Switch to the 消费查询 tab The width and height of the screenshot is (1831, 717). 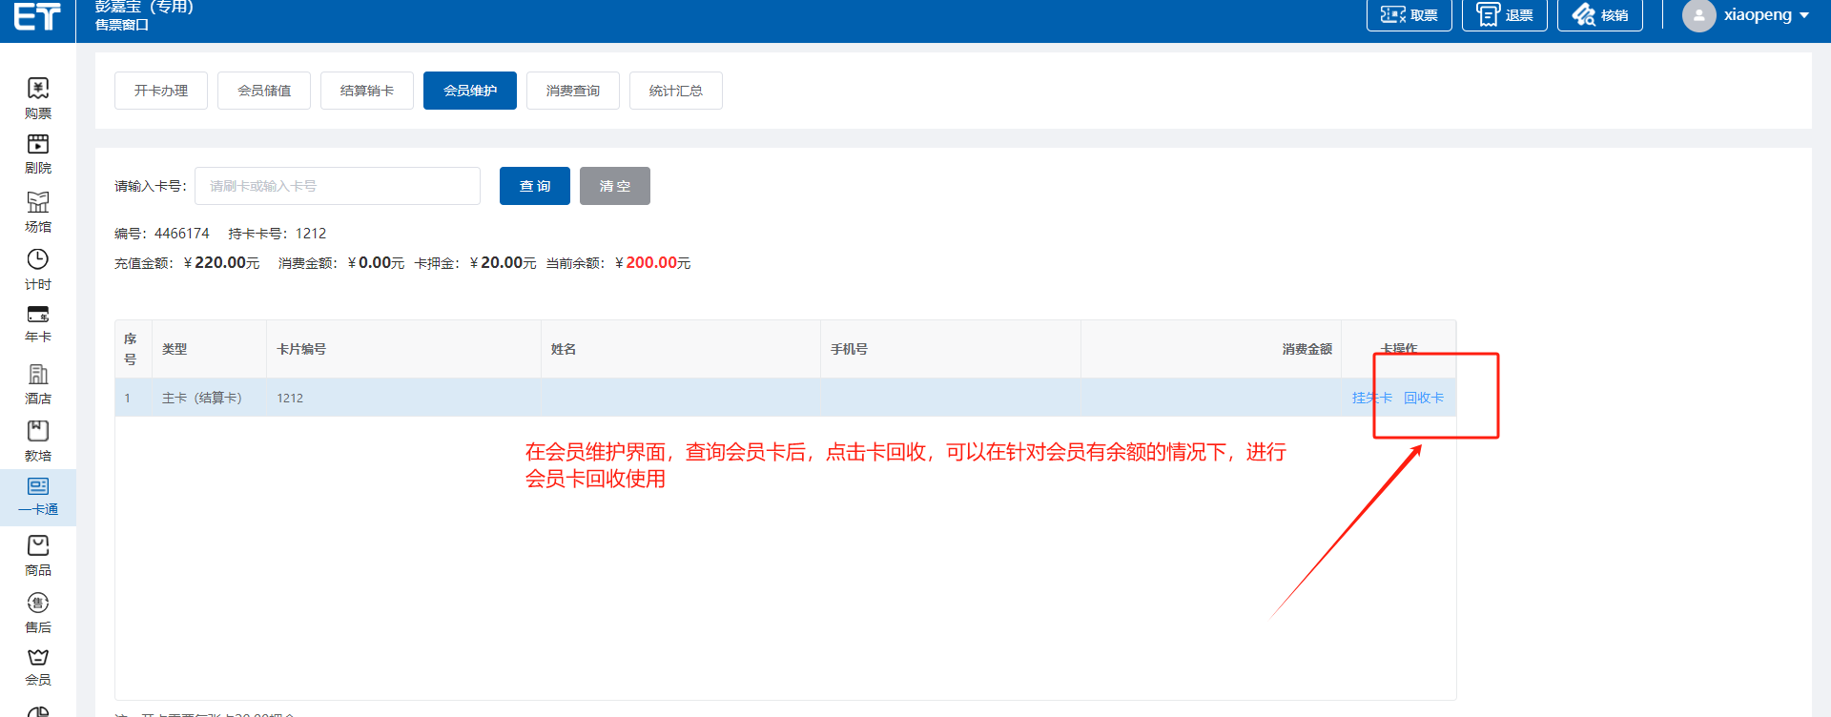pyautogui.click(x=573, y=91)
